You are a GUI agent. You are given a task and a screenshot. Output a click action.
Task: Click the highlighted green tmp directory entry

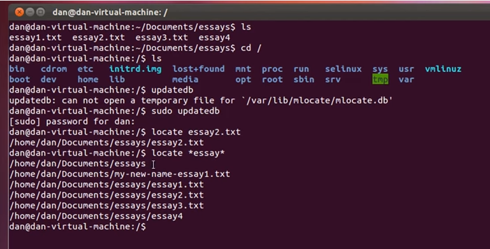[x=380, y=79]
